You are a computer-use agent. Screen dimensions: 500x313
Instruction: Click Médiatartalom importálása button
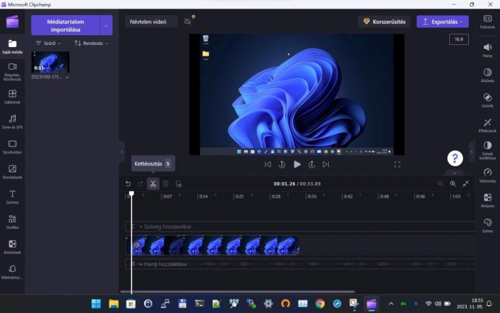click(x=66, y=25)
